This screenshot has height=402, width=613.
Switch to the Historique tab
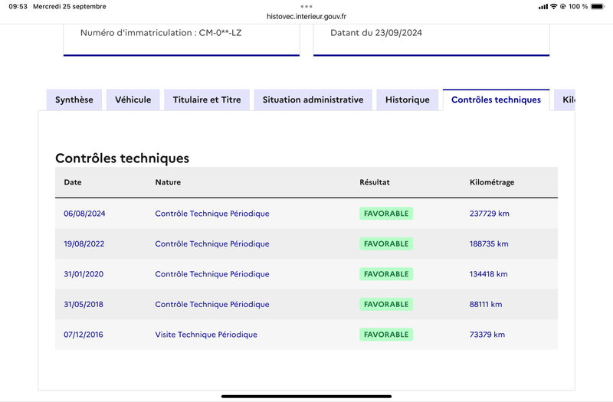(408, 100)
